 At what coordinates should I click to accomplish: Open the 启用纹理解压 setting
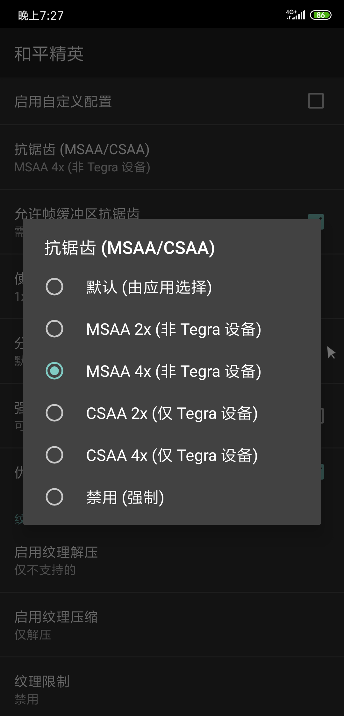tap(56, 560)
